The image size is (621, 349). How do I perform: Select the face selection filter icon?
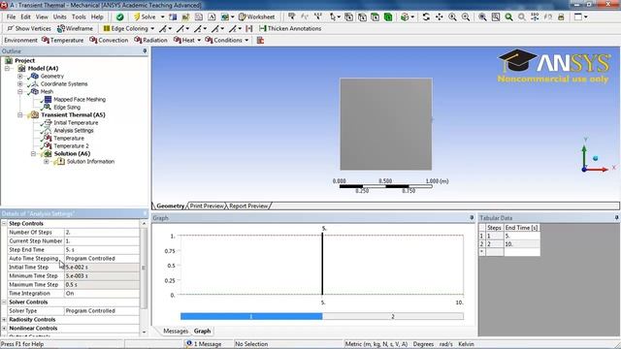[376, 17]
